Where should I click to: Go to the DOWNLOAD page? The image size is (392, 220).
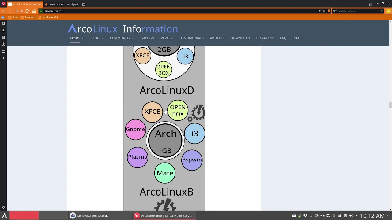(x=240, y=38)
